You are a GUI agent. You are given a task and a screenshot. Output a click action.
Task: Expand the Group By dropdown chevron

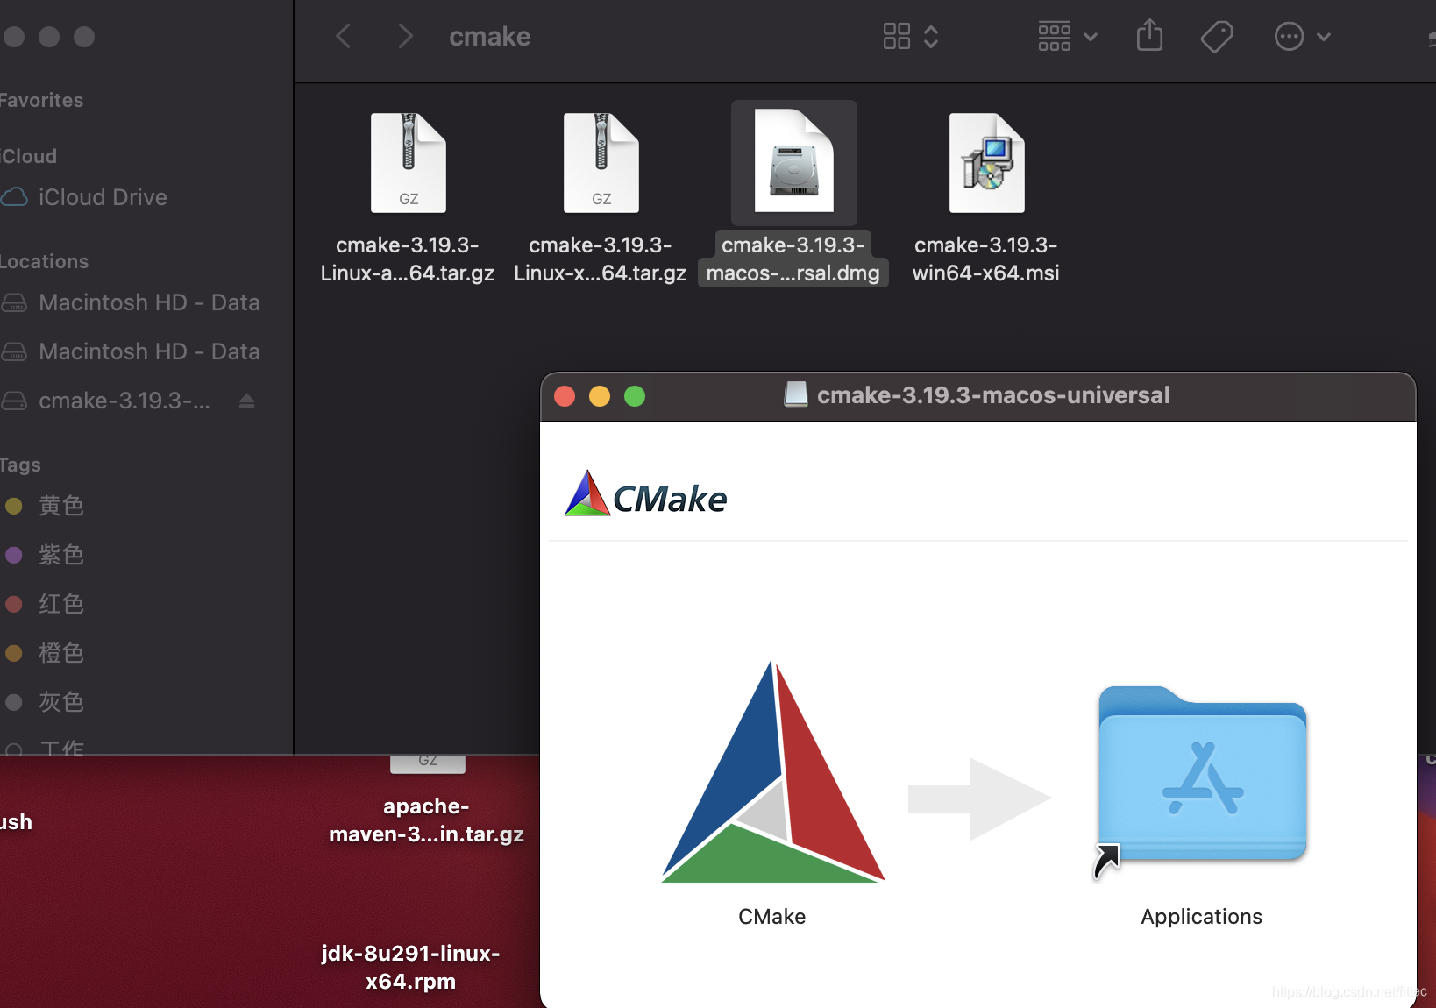tap(1091, 37)
